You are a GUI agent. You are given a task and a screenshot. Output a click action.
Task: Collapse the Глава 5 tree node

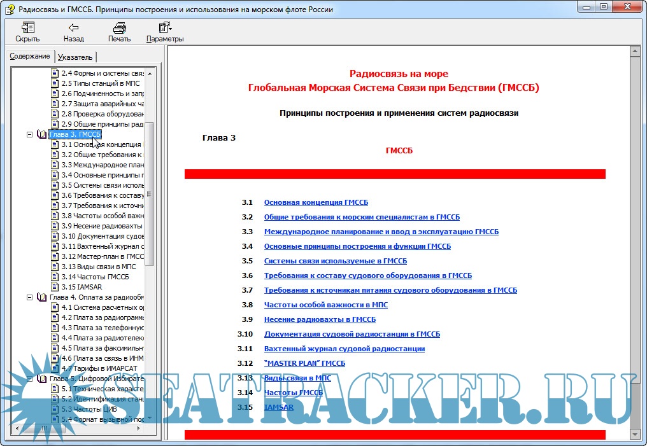tap(29, 379)
